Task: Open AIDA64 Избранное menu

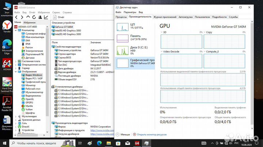Action: [x=43, y=12]
